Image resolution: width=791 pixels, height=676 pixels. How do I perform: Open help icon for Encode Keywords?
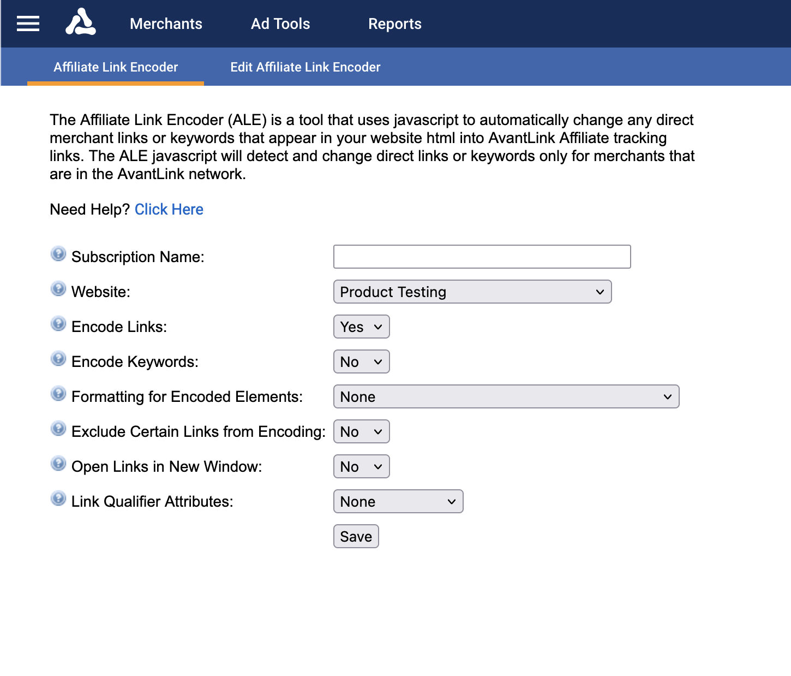coord(58,359)
